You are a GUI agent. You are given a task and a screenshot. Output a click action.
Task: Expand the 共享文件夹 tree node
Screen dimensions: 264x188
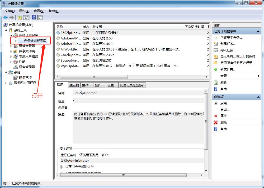[x=11, y=51]
